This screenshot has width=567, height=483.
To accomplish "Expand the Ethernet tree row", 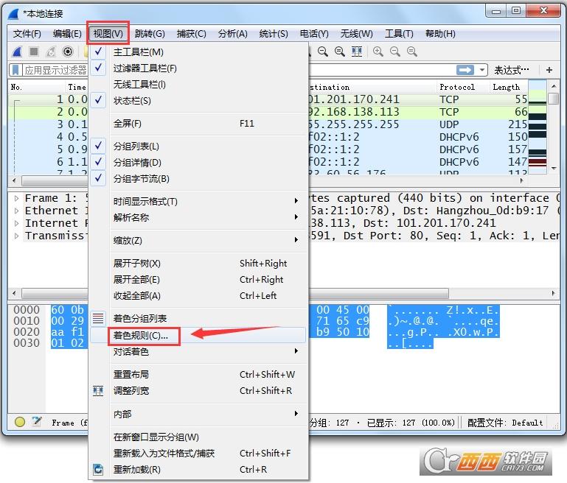I will tap(17, 211).
